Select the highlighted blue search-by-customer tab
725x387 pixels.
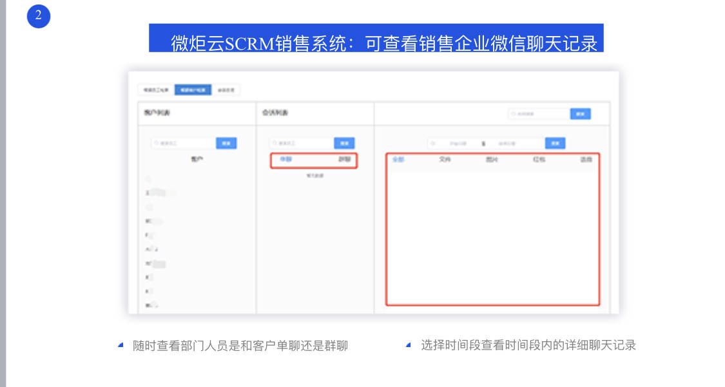pyautogui.click(x=193, y=91)
